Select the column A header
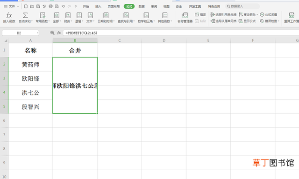The height and width of the screenshot is (179, 299). pyautogui.click(x=30, y=40)
